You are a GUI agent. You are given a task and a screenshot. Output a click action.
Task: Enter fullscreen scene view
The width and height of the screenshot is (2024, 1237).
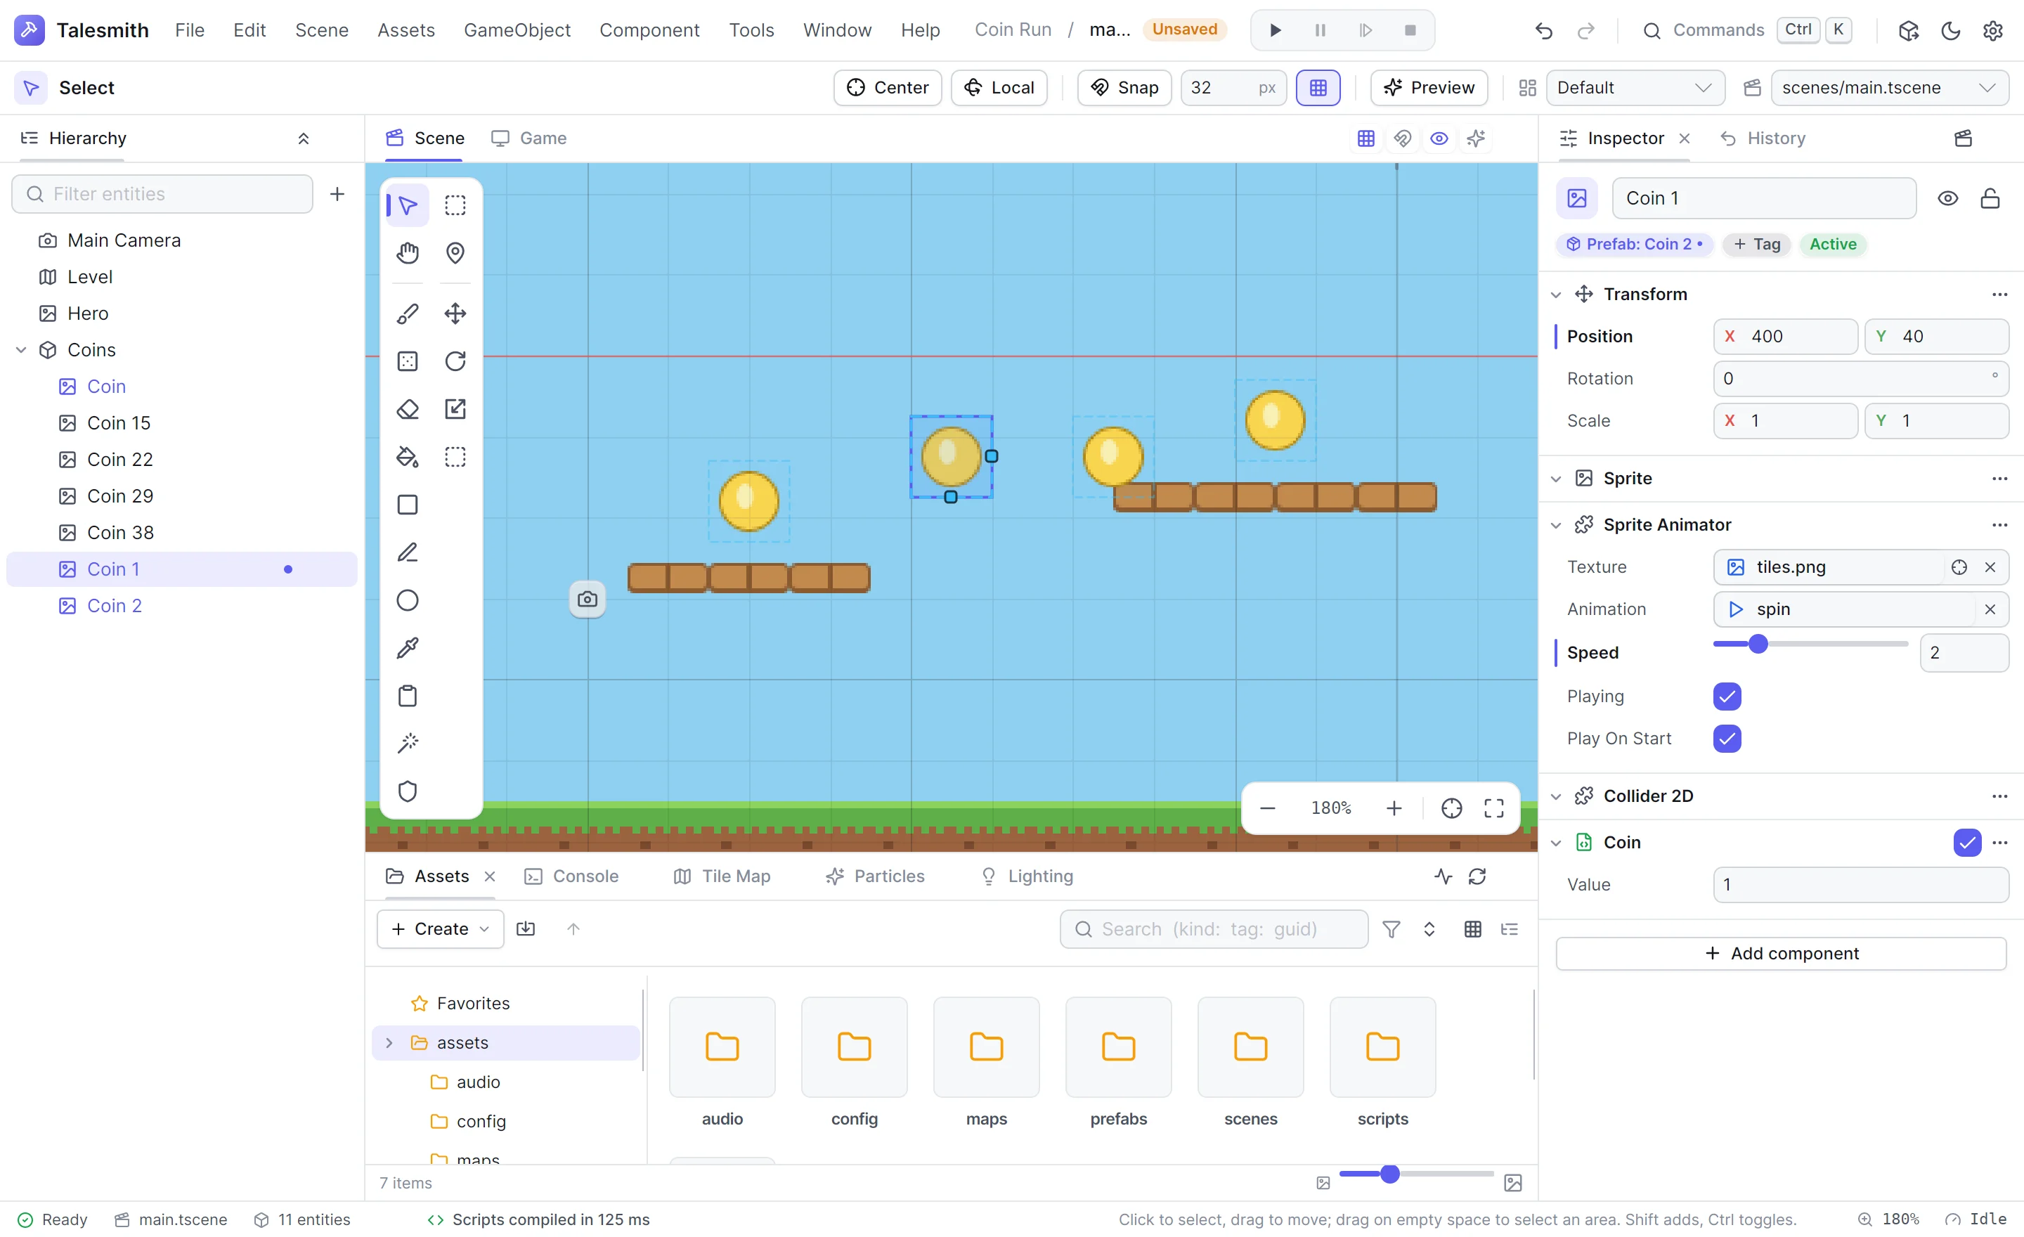coord(1493,808)
